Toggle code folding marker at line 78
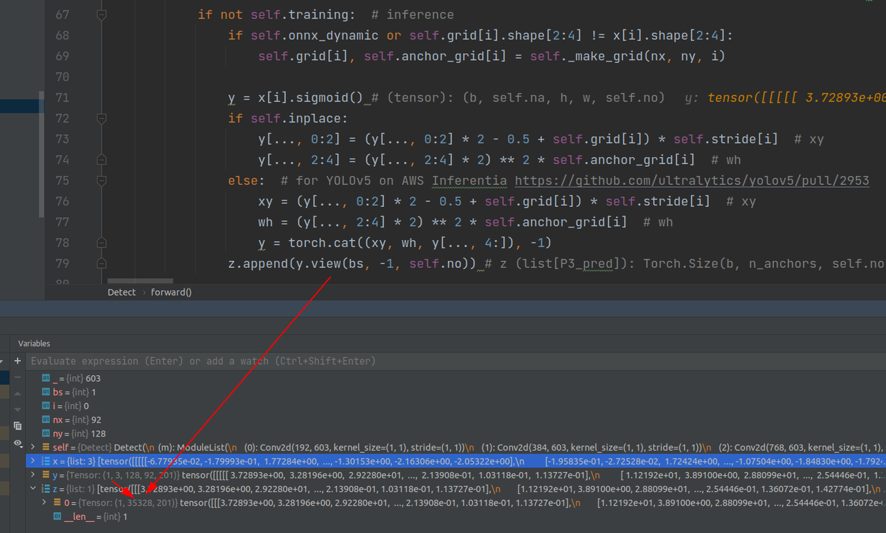This screenshot has width=886, height=533. pos(102,243)
